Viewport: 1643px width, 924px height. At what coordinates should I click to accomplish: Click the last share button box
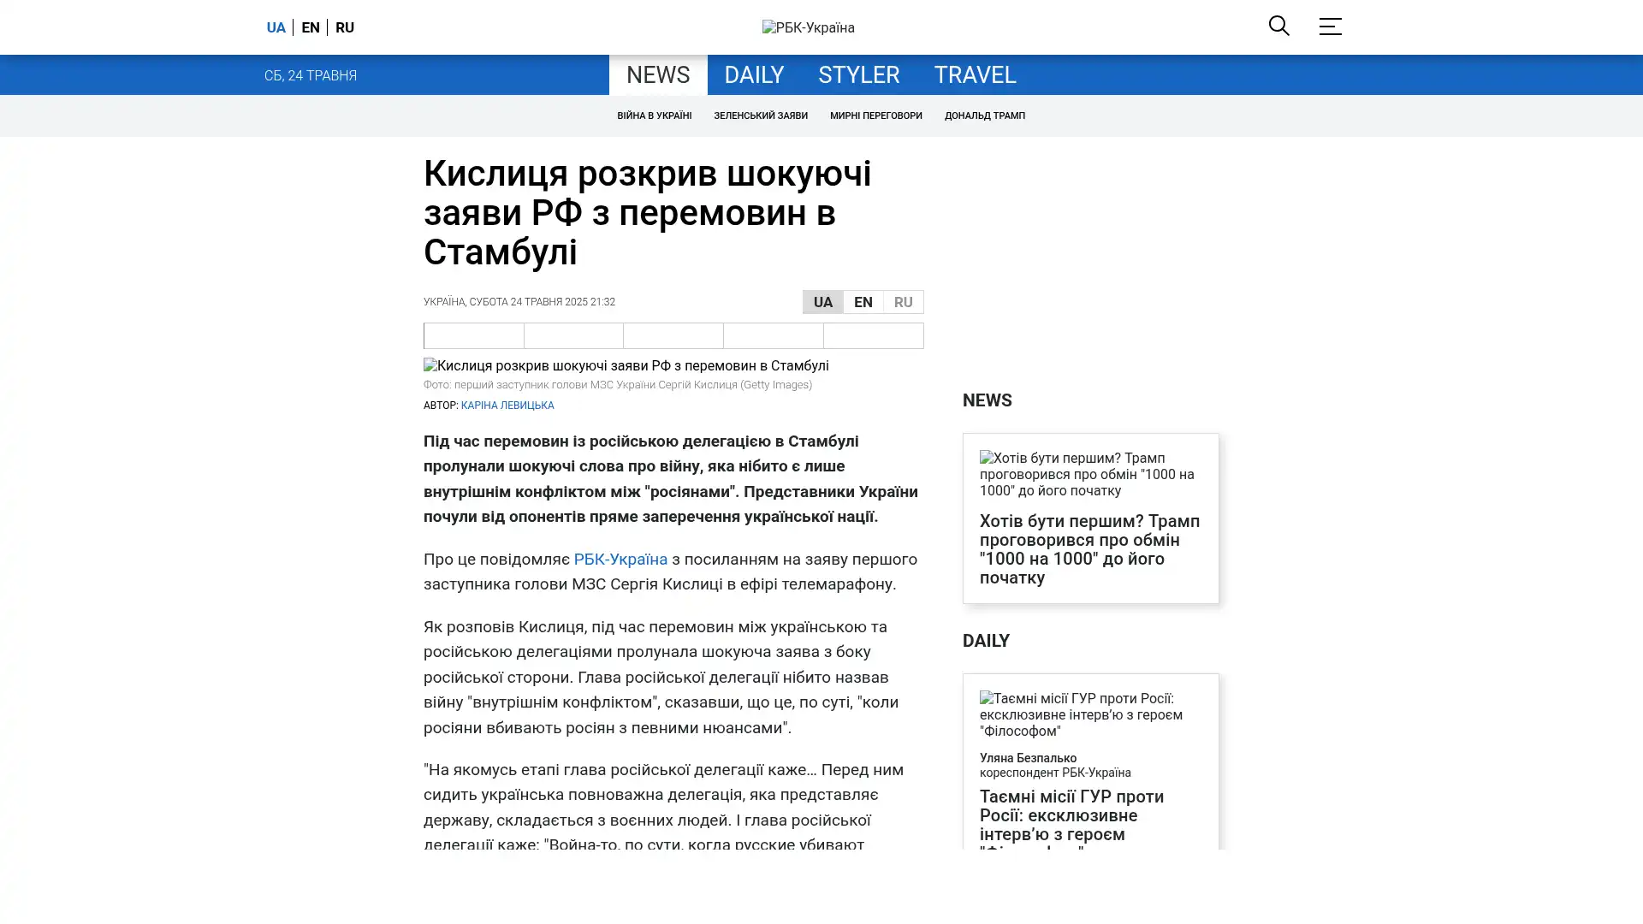pos(873,335)
